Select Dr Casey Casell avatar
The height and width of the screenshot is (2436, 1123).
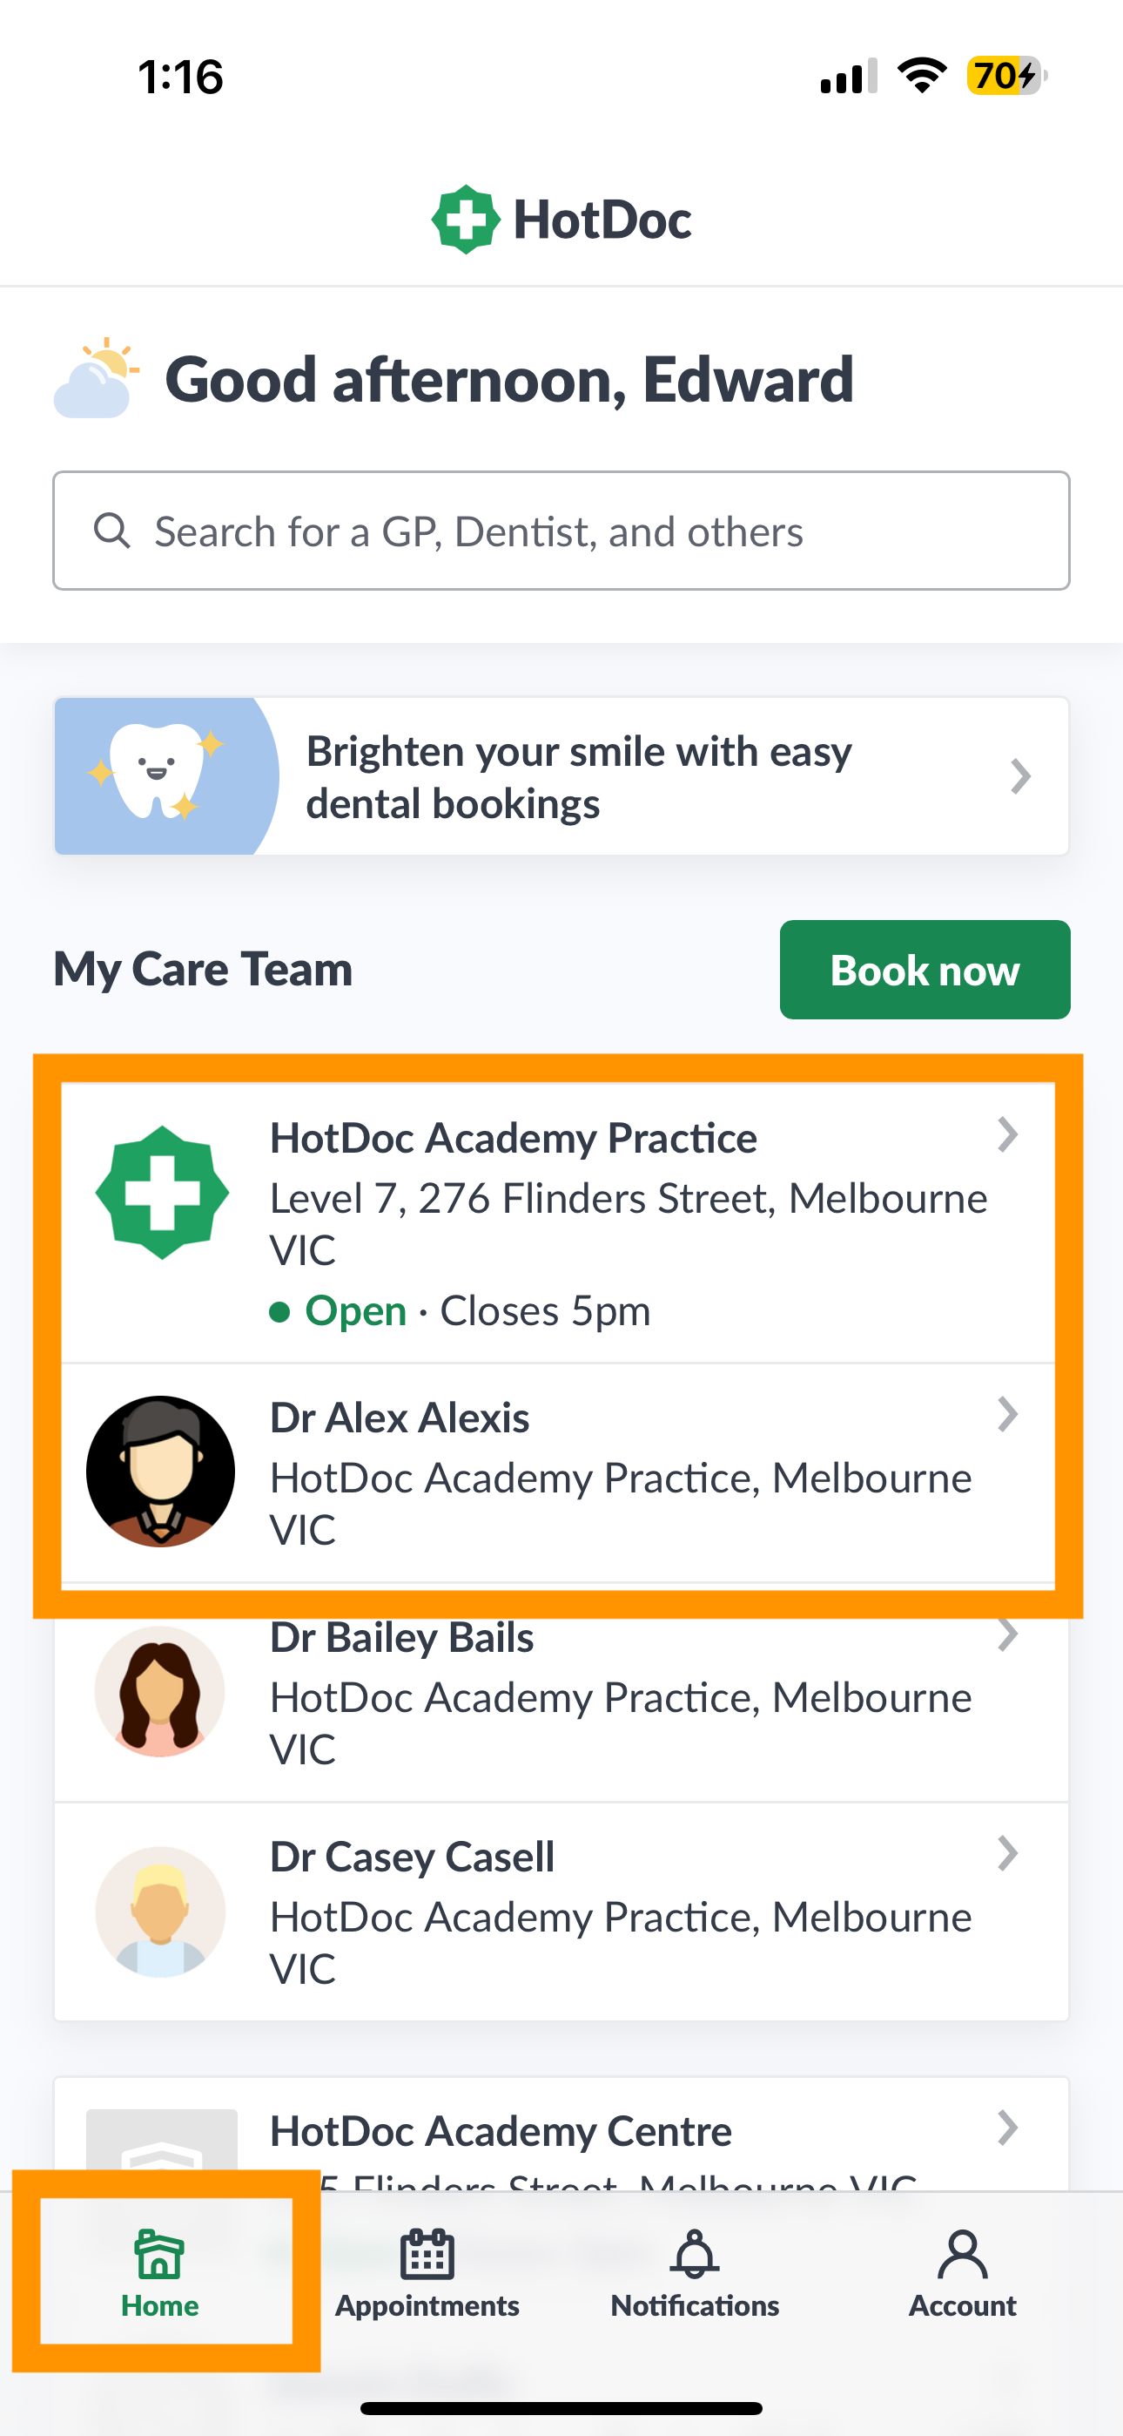coord(161,1912)
